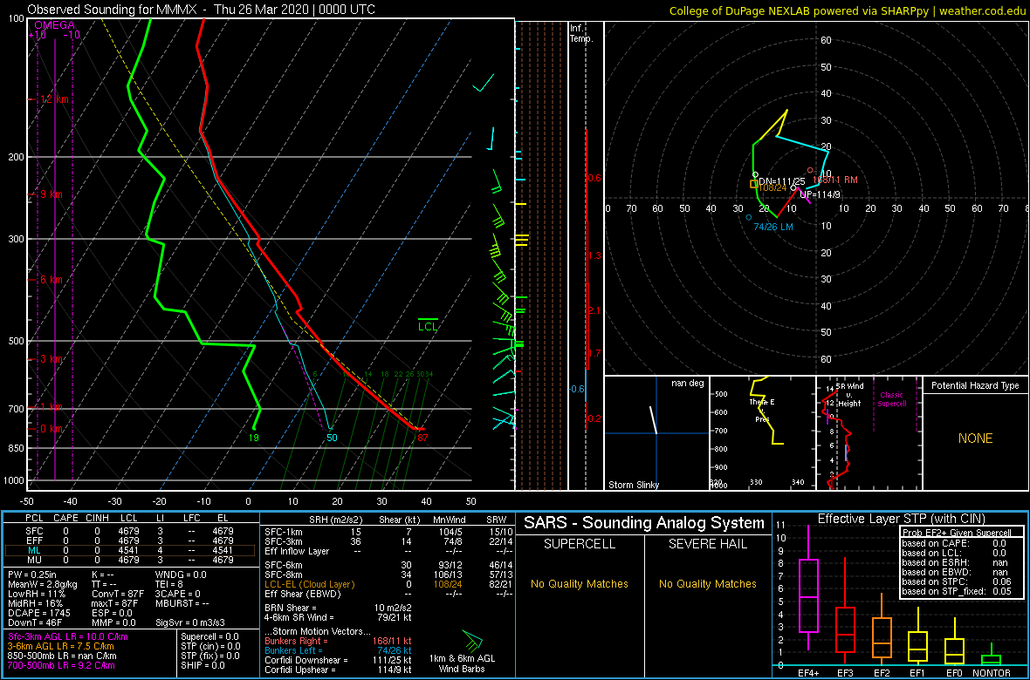Click the 3-6km AGL LR = 7.5 C/km line
Image resolution: width=1030 pixels, height=680 pixels.
pos(66,646)
